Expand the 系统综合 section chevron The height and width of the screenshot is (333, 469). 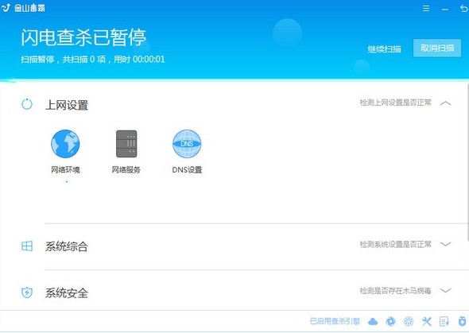coord(446,244)
